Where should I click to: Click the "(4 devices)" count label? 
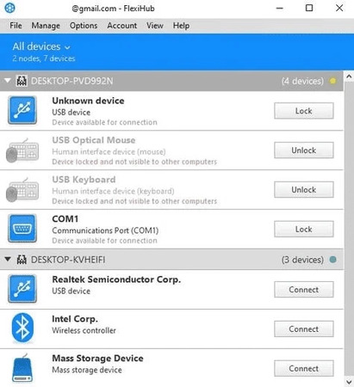coord(302,81)
